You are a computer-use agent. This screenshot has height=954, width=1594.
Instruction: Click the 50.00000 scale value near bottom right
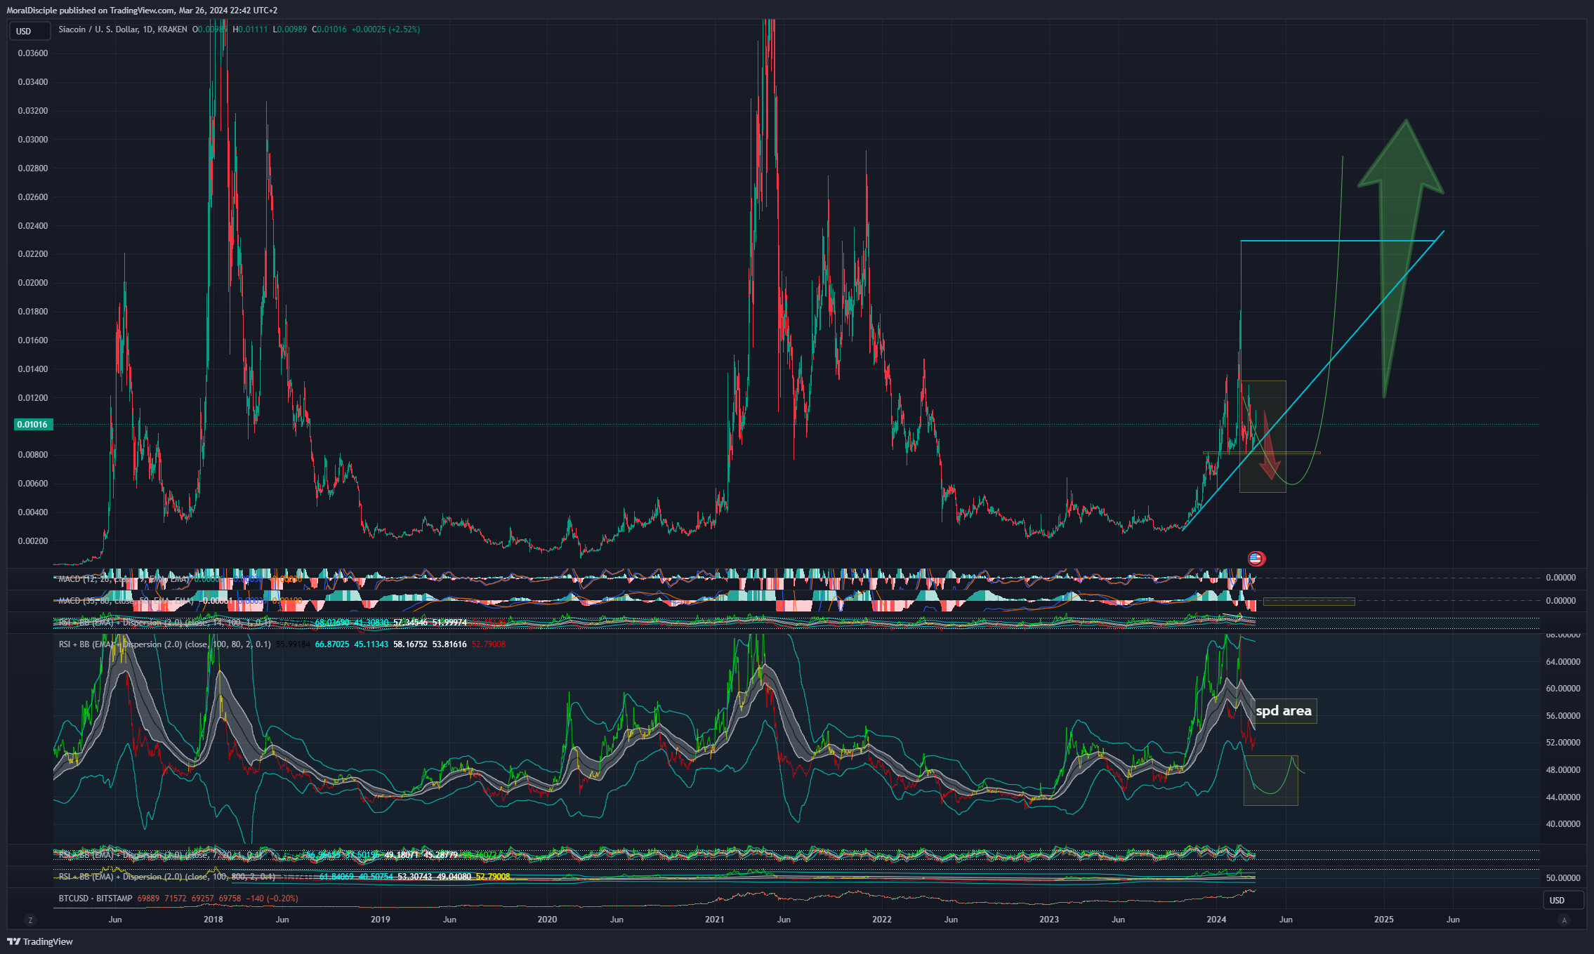[1563, 878]
